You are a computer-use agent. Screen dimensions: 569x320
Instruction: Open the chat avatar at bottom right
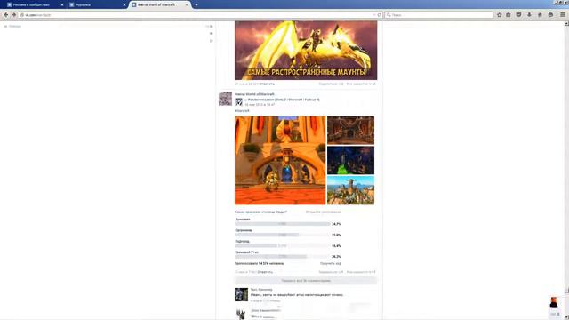pyautogui.click(x=554, y=302)
